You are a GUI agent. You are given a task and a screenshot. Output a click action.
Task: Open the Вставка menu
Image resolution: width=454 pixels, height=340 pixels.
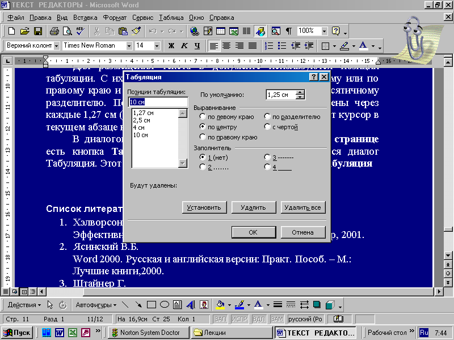pos(85,18)
